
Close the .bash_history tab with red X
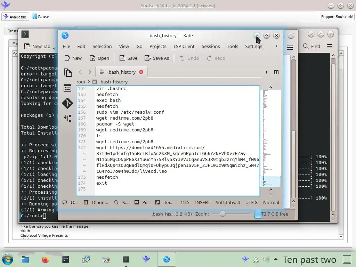[x=141, y=72]
